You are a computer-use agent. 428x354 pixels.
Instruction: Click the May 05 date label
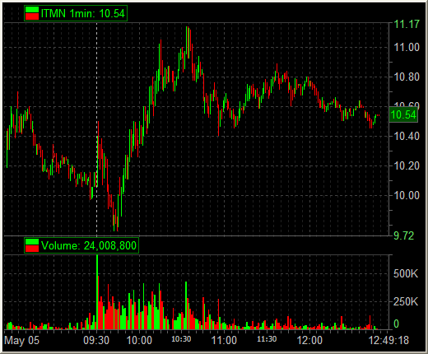[x=21, y=341]
